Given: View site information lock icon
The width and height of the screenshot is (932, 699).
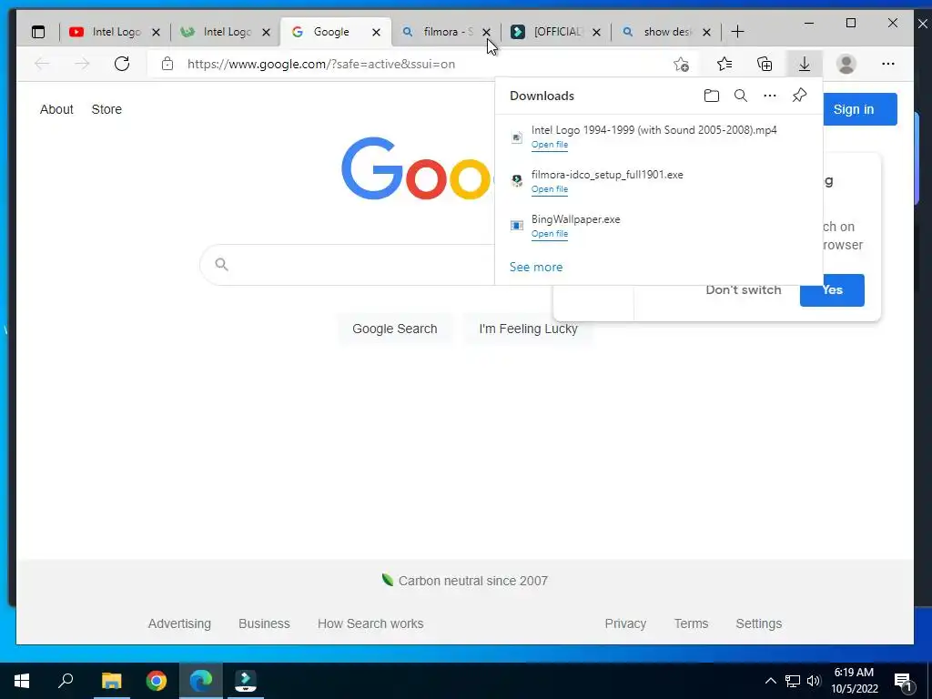Looking at the screenshot, I should [167, 64].
